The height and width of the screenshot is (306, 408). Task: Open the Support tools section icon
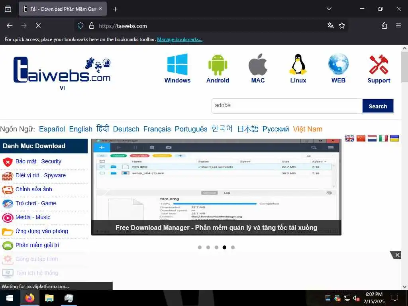[379, 65]
